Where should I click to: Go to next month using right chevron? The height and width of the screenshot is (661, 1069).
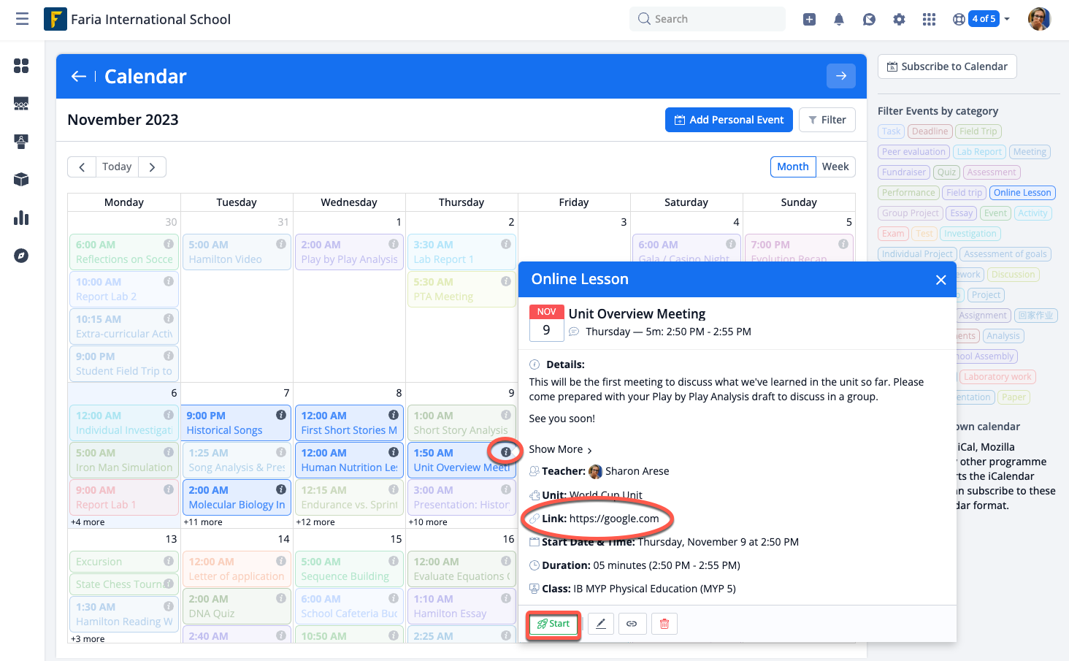152,167
